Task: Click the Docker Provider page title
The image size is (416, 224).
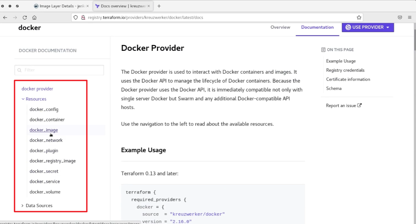Action: pyautogui.click(x=152, y=48)
